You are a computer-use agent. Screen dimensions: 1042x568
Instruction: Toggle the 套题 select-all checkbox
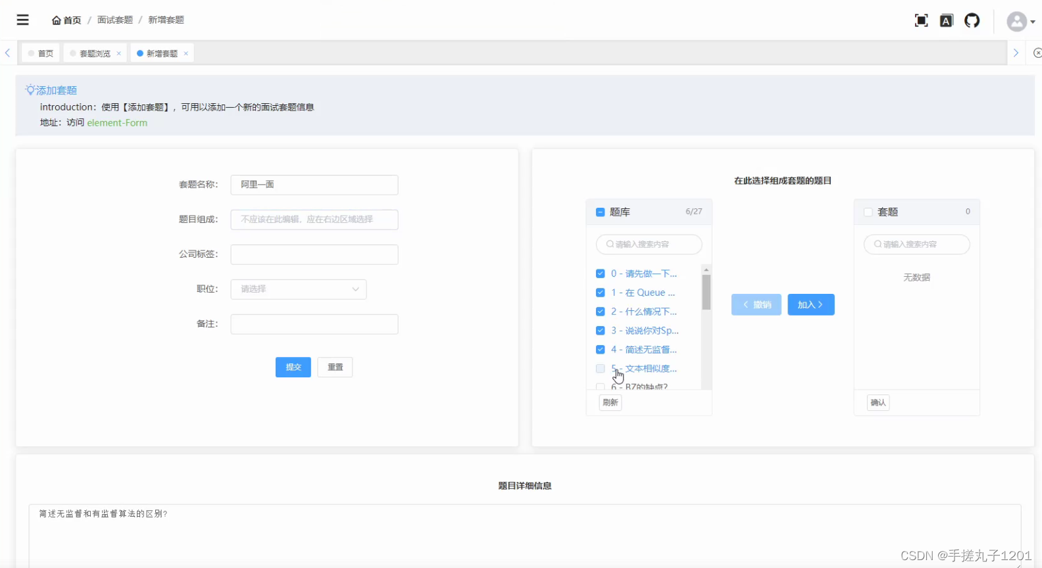click(868, 212)
